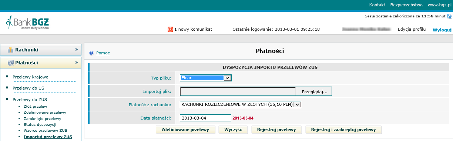This screenshot has height=141, width=453.
Task: Go to Przelewy krajowe
Action: (30, 77)
